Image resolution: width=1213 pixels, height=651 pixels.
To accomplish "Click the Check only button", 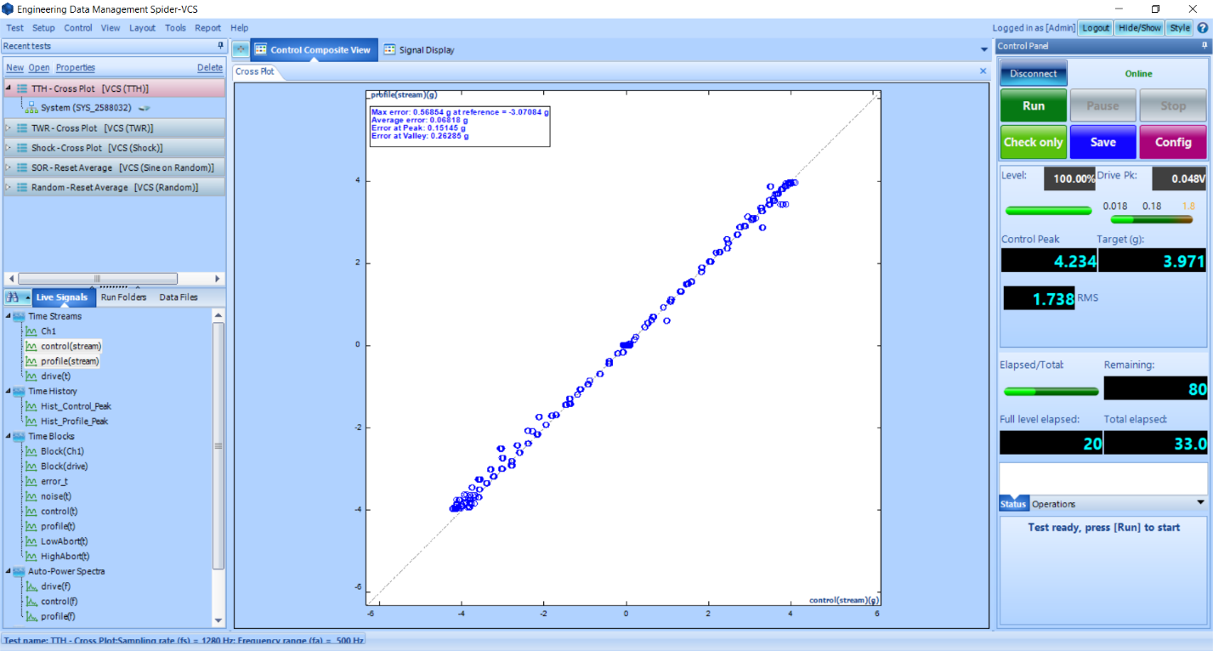I will click(x=1033, y=142).
